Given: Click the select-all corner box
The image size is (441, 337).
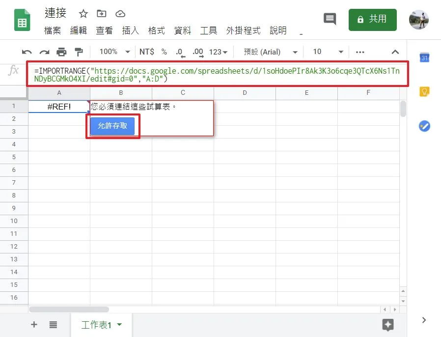Looking at the screenshot, I should pos(14,93).
